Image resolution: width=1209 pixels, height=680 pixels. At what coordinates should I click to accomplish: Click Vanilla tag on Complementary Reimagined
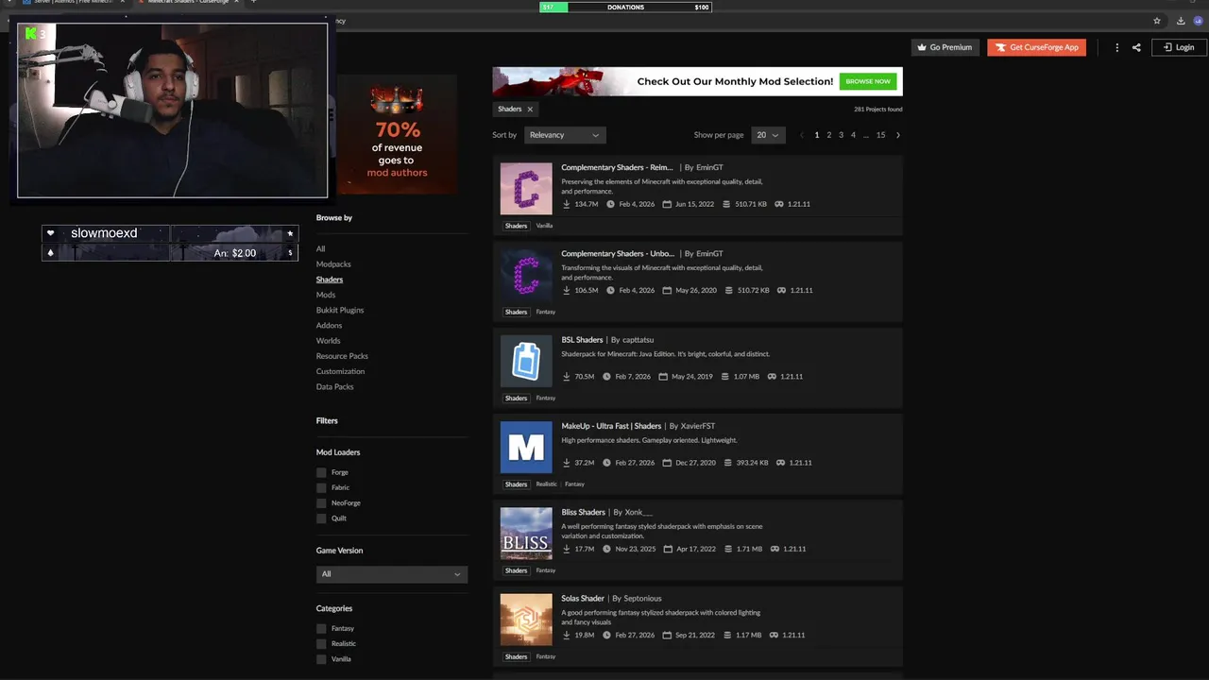click(544, 226)
